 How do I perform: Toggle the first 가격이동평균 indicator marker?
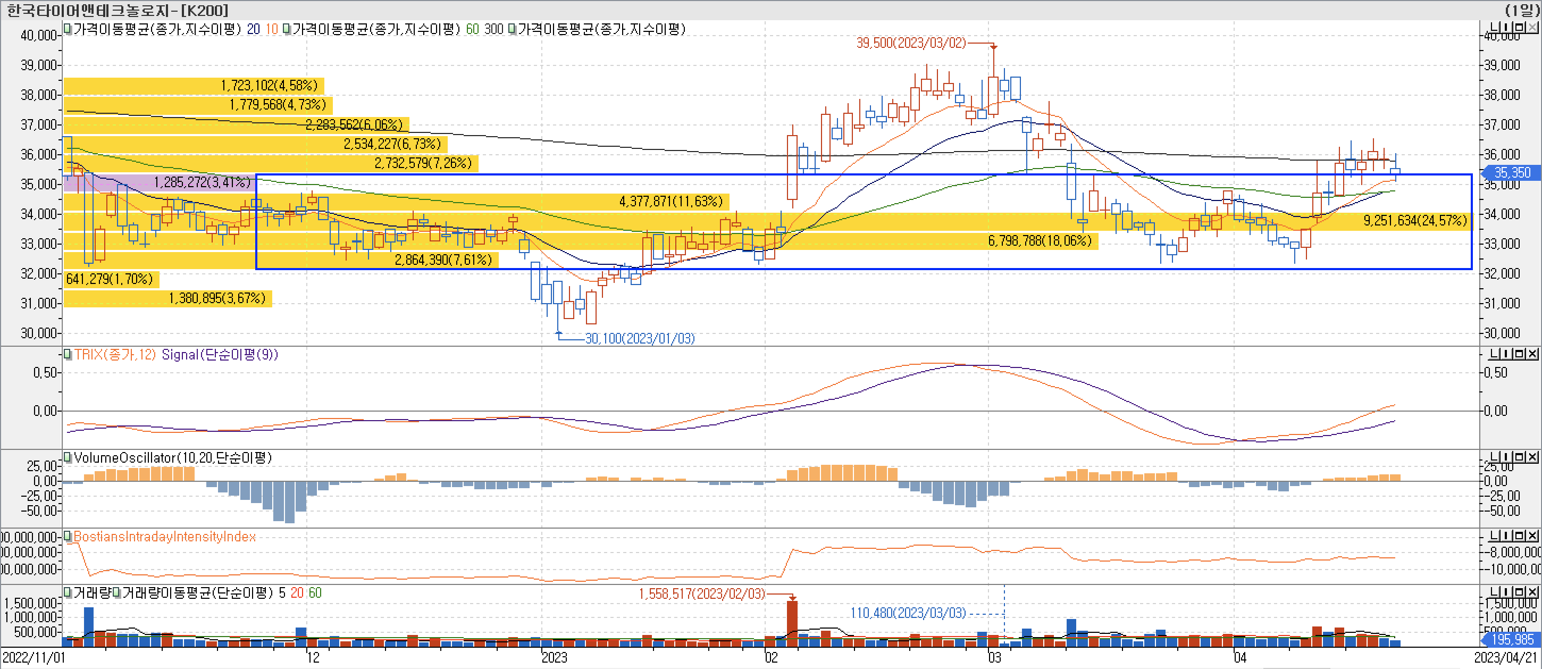tap(68, 29)
